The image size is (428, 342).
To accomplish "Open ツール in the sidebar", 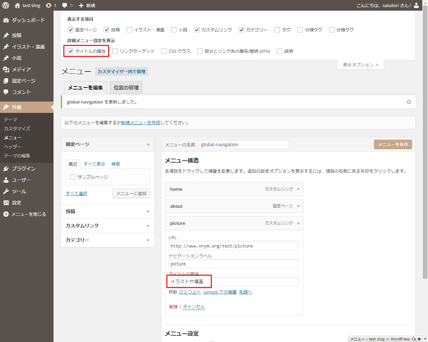I will click(x=19, y=191).
